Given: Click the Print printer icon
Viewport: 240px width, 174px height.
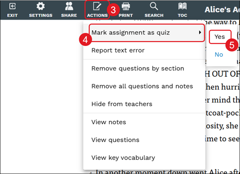Looking at the screenshot, I should (126, 6).
